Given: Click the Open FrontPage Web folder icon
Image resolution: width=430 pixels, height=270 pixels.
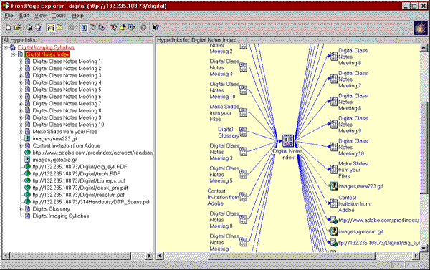Looking at the screenshot, I should tap(17, 28).
